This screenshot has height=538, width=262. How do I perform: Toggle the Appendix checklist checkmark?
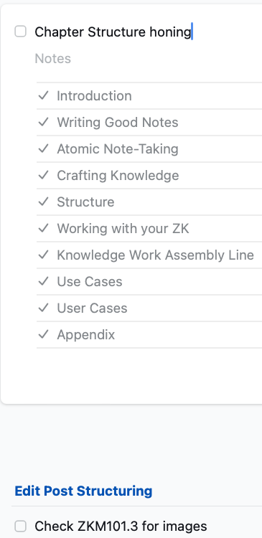pos(44,334)
